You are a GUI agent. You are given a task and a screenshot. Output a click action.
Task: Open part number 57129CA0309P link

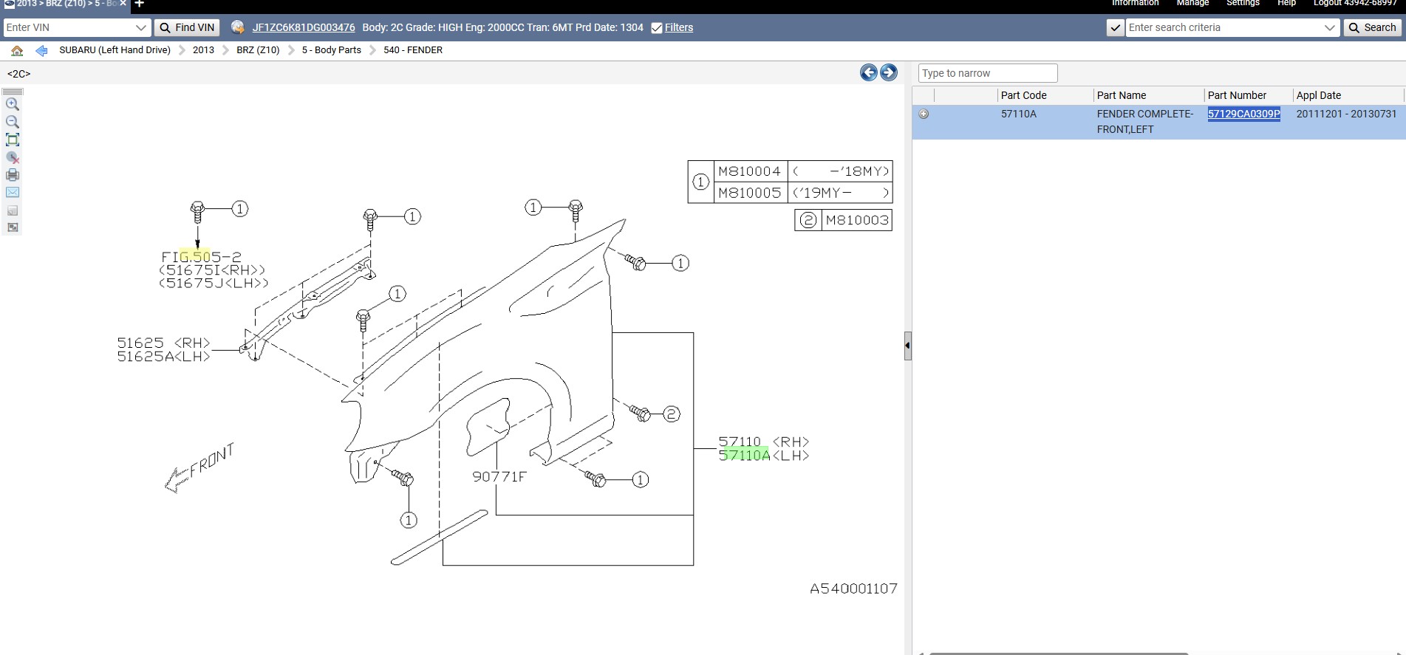point(1243,114)
